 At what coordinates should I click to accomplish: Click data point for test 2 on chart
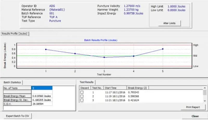[x=75, y=54]
